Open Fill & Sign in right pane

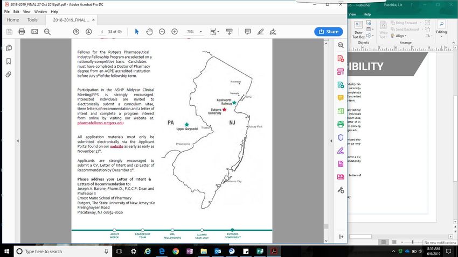[x=341, y=151]
